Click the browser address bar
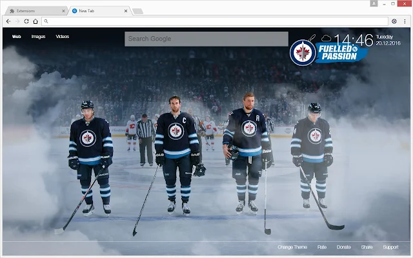The image size is (413, 258). (215, 21)
